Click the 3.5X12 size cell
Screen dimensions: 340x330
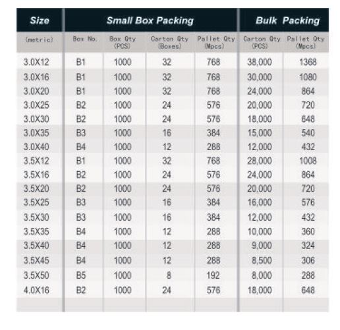coord(36,161)
